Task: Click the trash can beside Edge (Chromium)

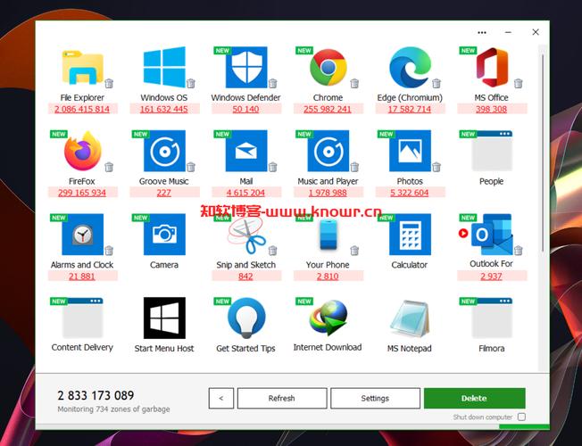Action: point(436,84)
